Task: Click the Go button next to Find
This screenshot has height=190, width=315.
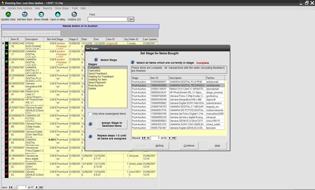Action: (x=131, y=19)
